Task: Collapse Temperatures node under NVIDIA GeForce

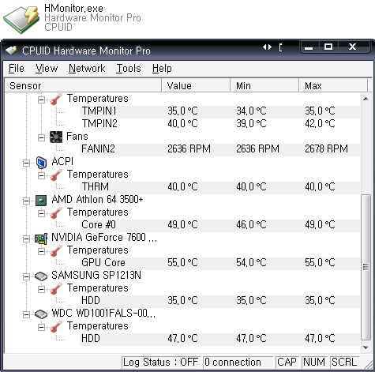Action: 41,251
